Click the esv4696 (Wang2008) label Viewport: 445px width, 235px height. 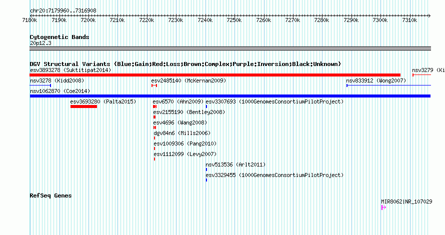pyautogui.click(x=180, y=122)
